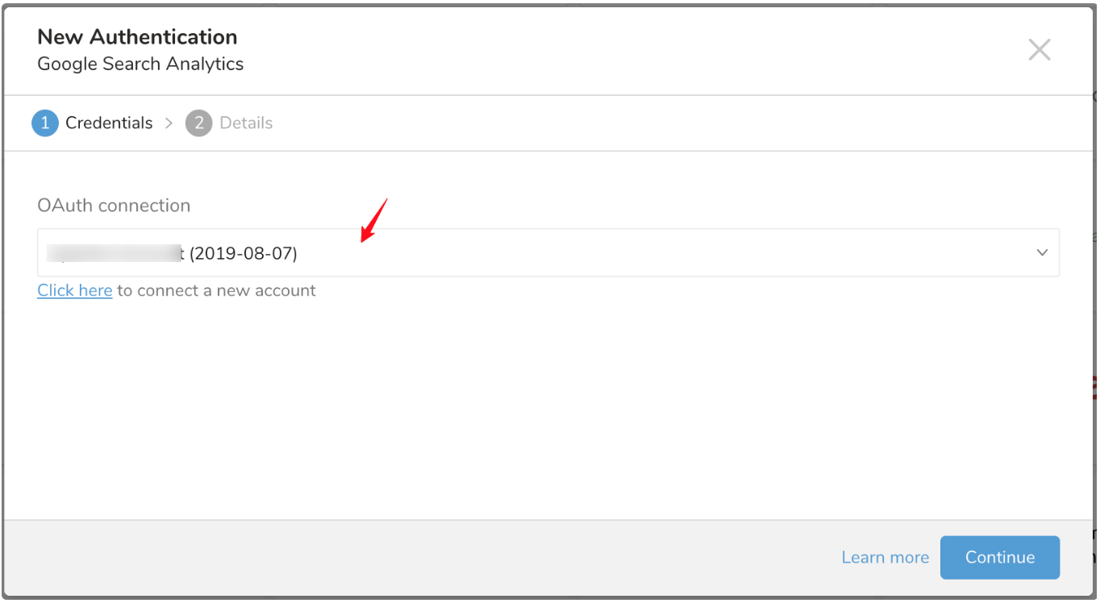Screen dimensions: 1100x603
Task: Click the gray step 2 circle
Action: click(198, 123)
